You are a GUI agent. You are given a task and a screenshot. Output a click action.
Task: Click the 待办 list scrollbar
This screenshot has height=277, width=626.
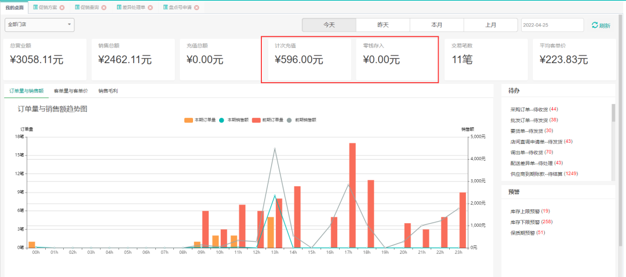613,114
